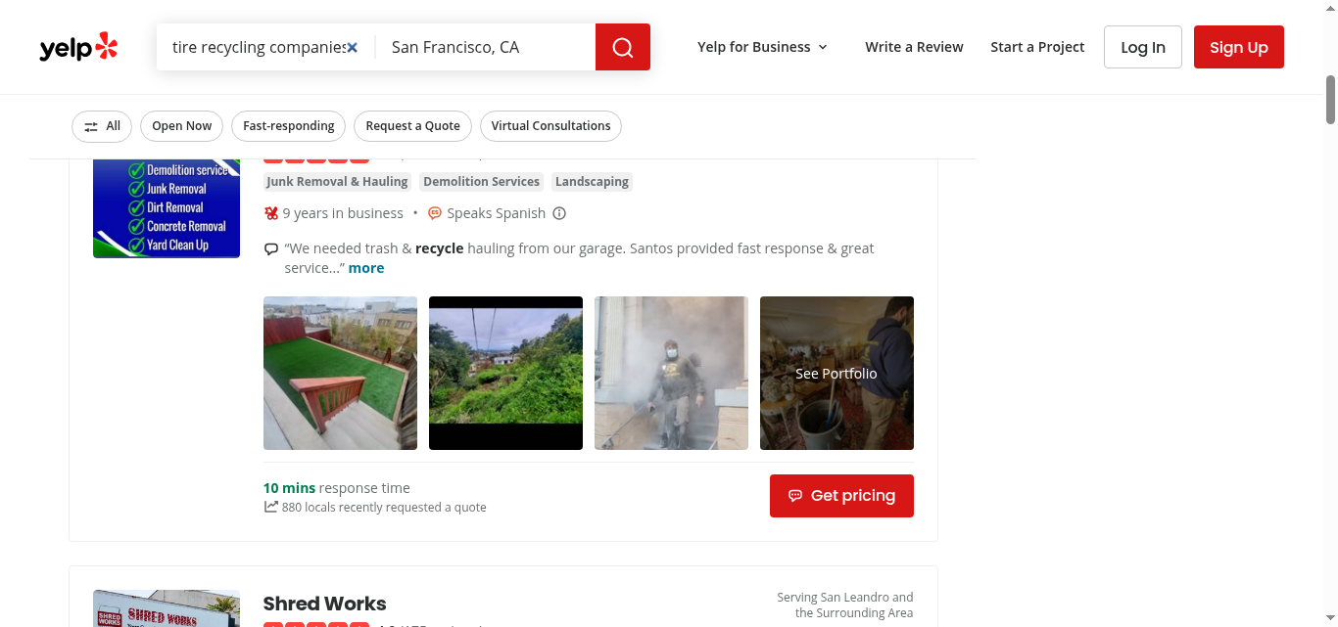Screen dimensions: 1338x627
Task: Click the red search magnifier button
Action: tap(623, 47)
